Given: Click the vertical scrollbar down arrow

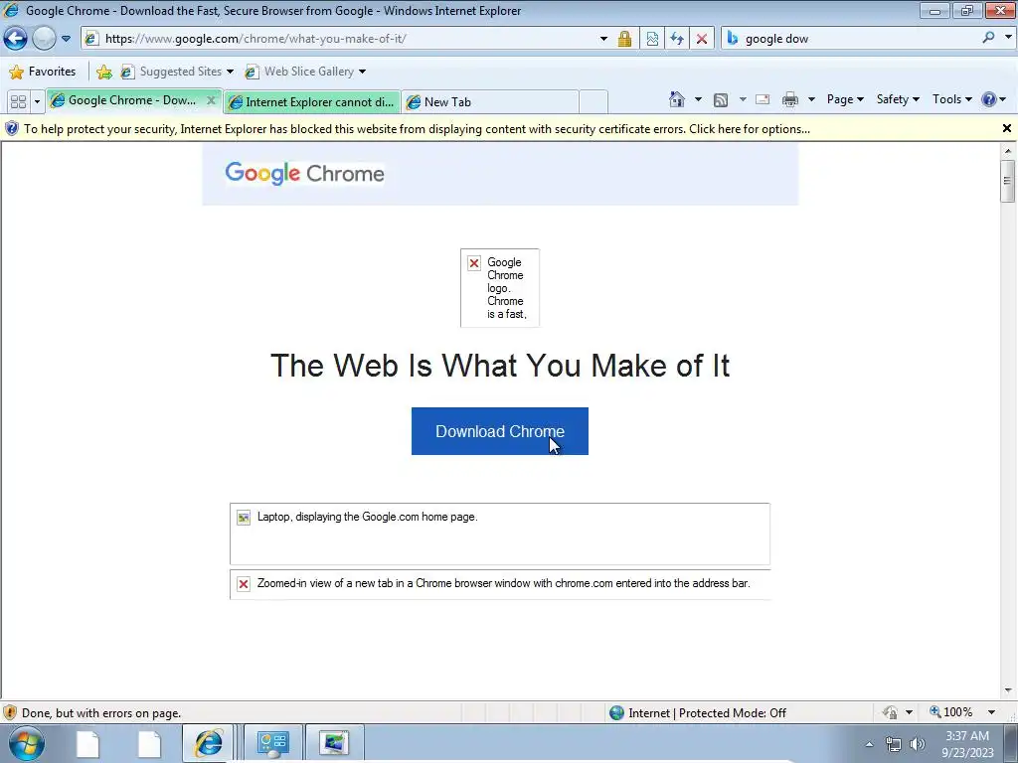Looking at the screenshot, I should (x=1008, y=690).
